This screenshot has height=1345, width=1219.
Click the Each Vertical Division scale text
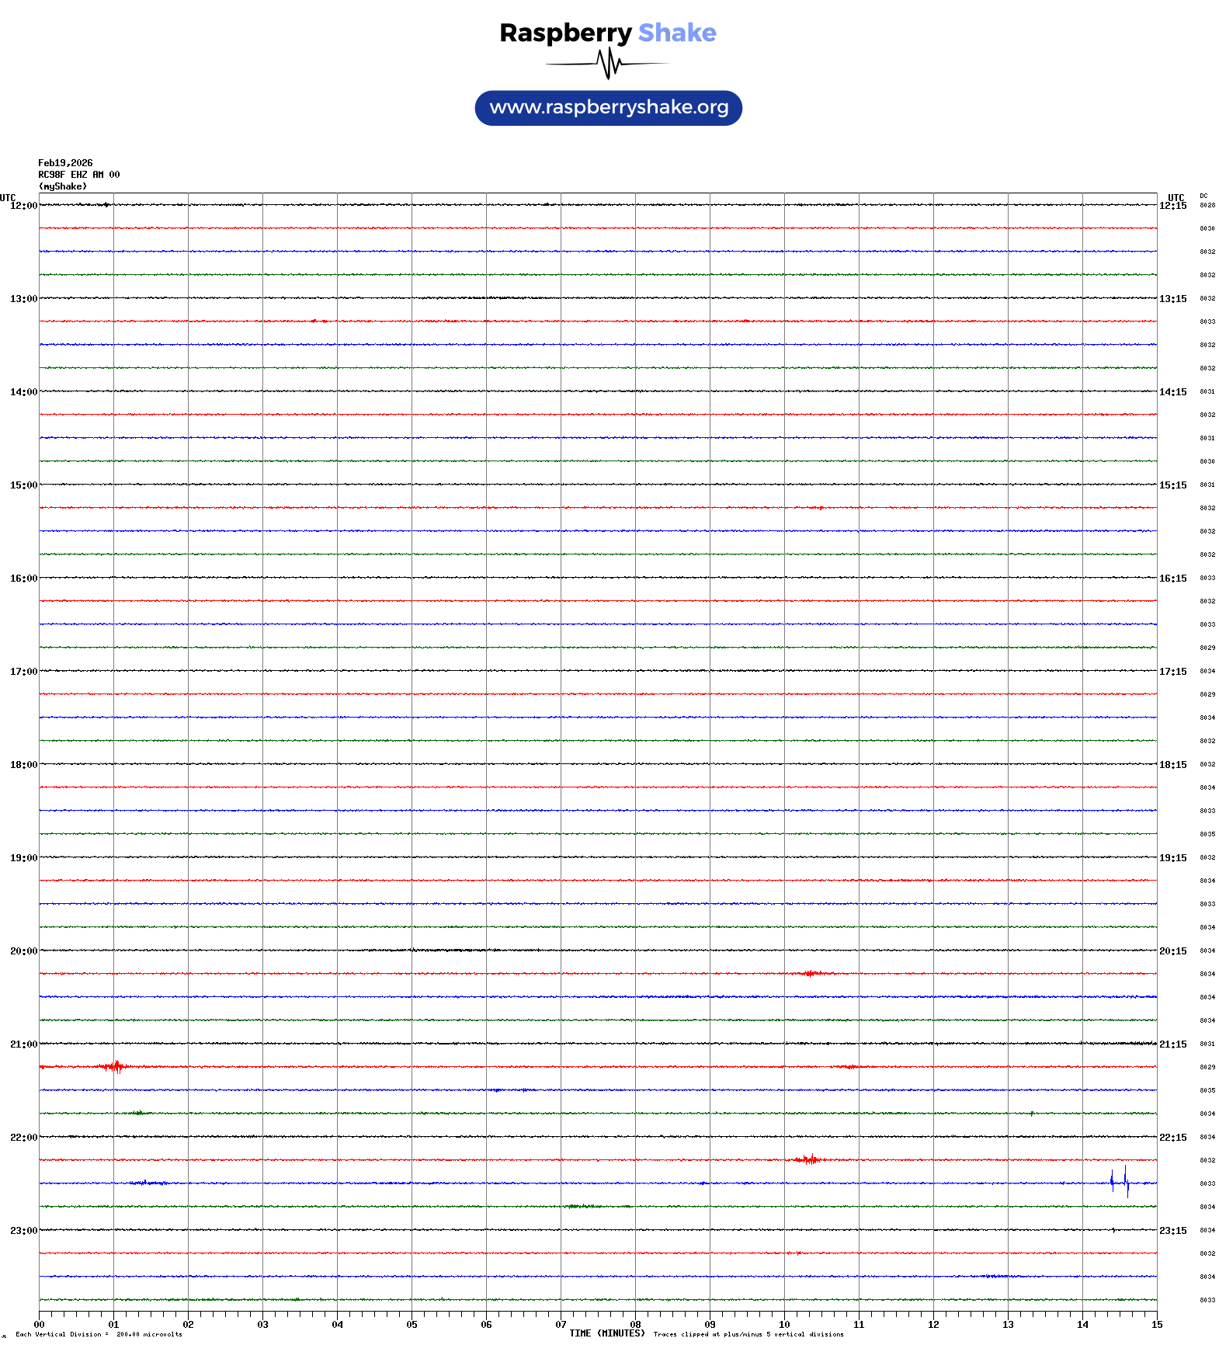(99, 1334)
